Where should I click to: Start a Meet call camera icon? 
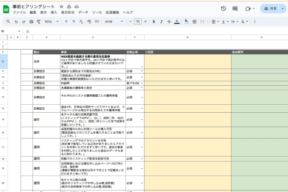(x=248, y=8)
